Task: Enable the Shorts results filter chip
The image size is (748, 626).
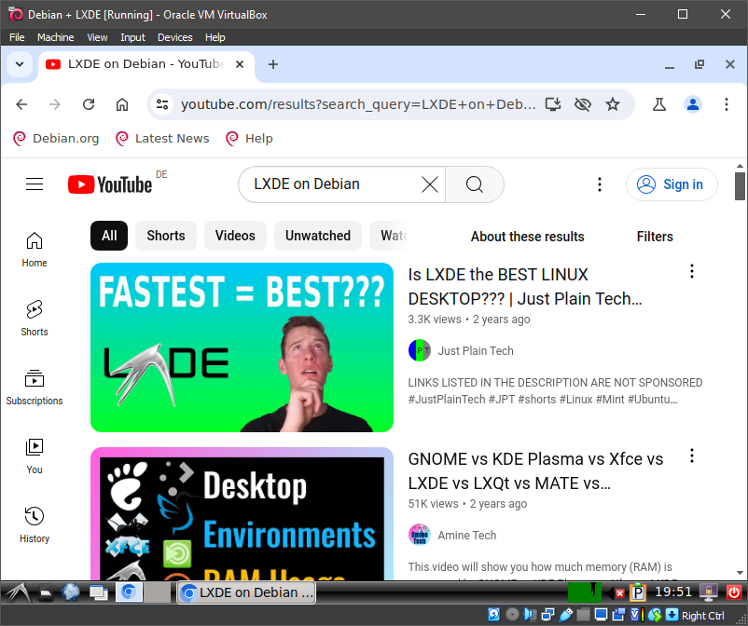Action: click(x=165, y=236)
